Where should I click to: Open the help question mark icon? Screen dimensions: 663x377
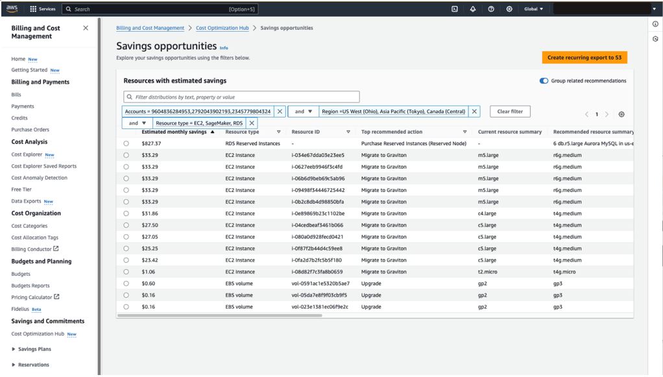point(491,9)
